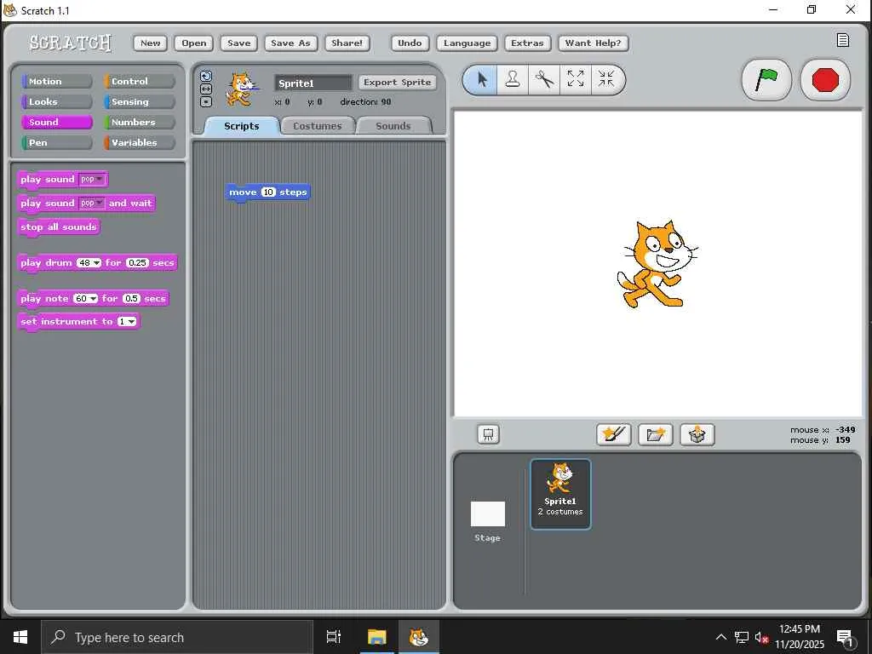Open the project notes icon
Screen dimensions: 872x654
(842, 40)
